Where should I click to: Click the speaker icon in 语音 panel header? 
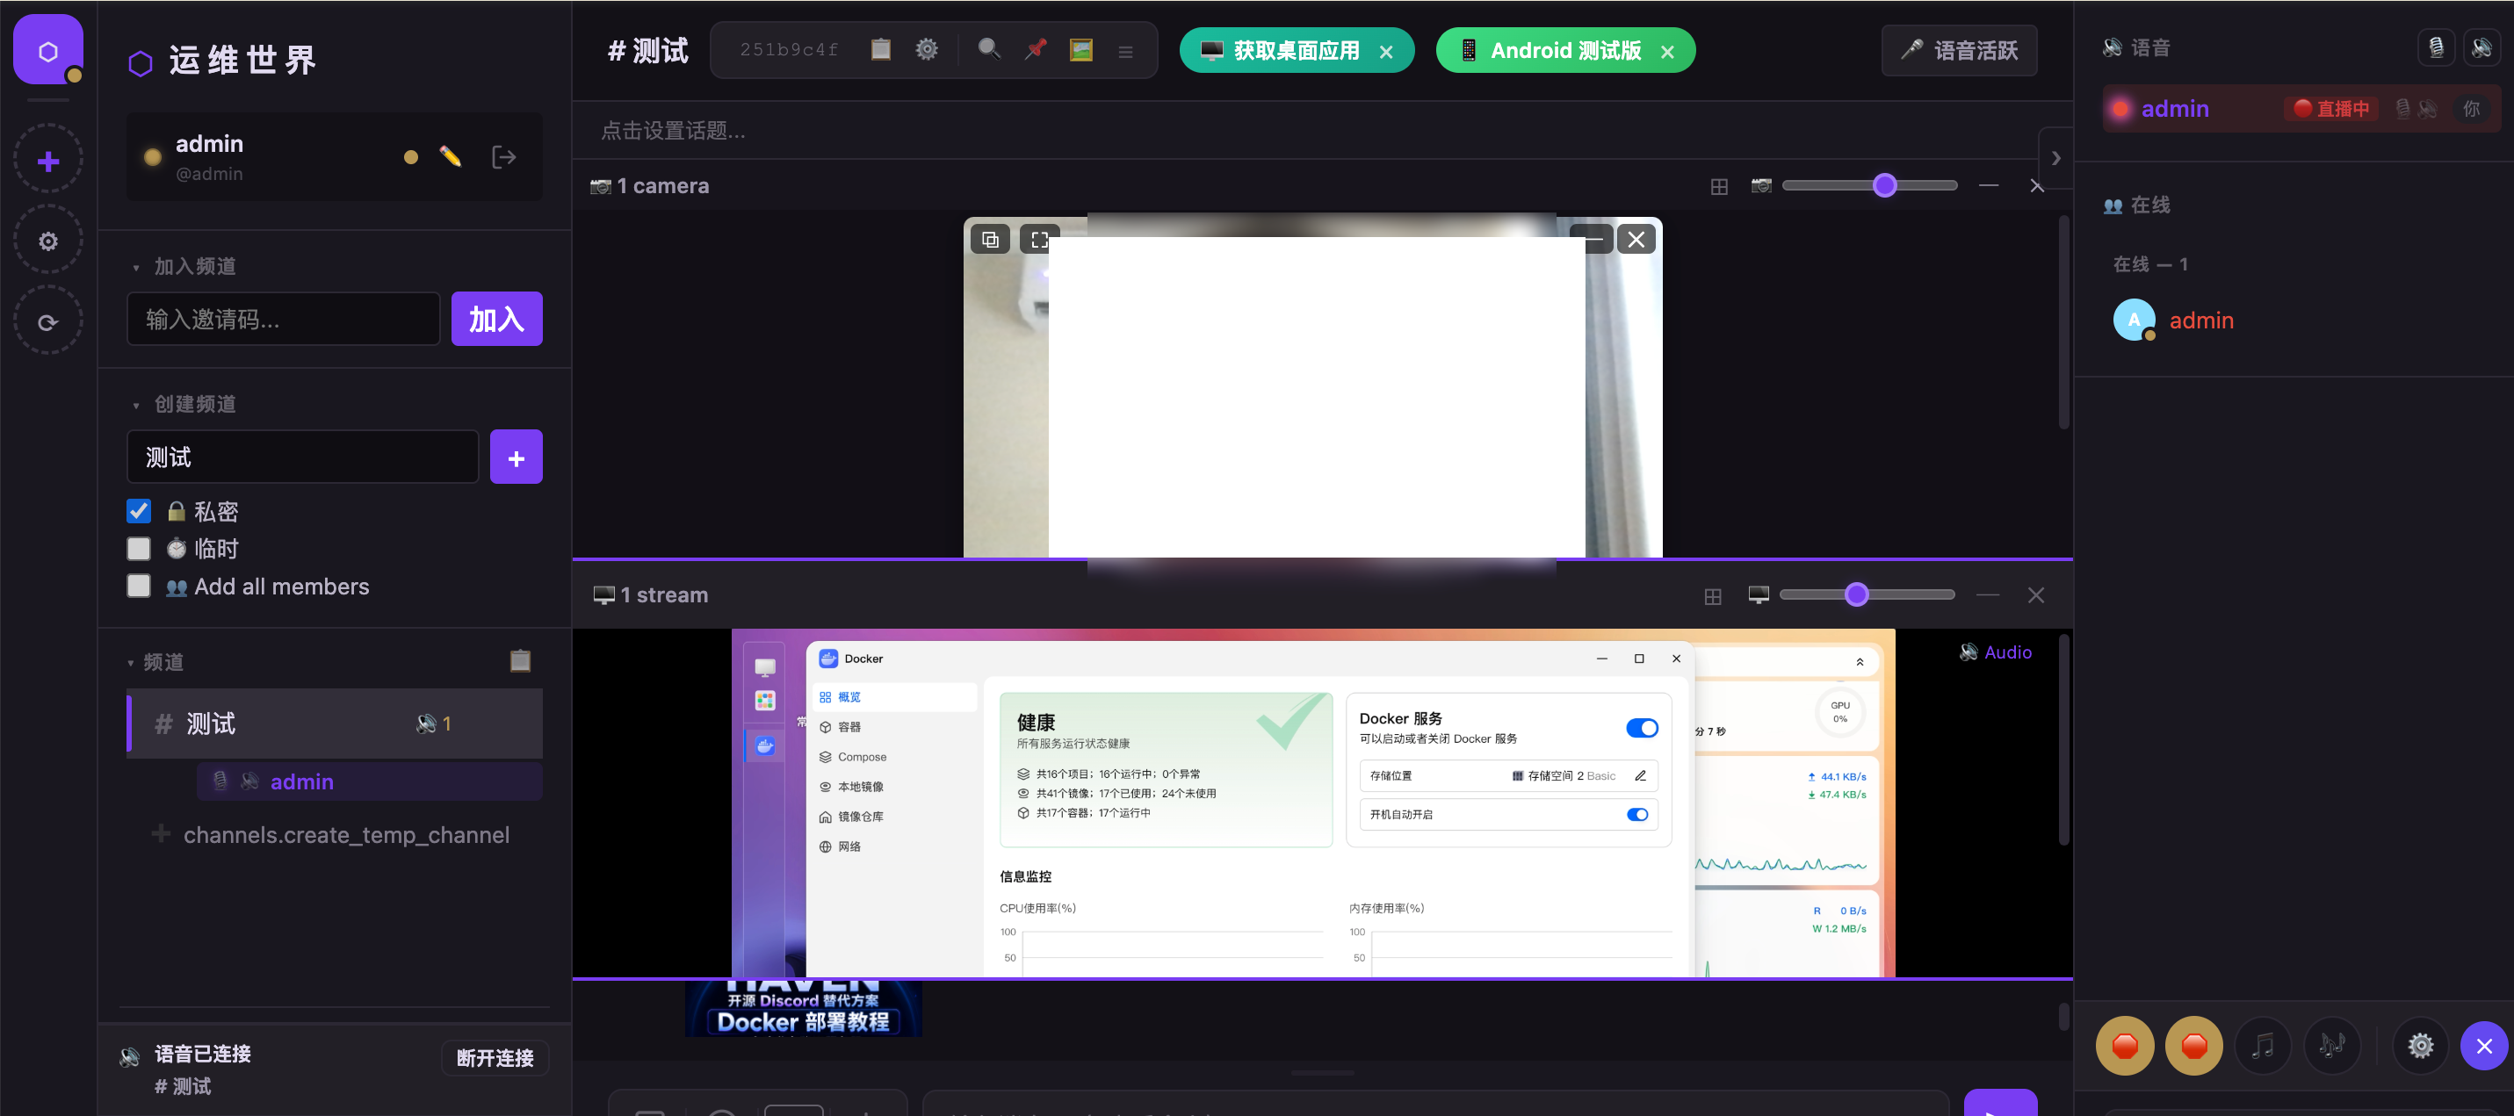[x=2481, y=47]
